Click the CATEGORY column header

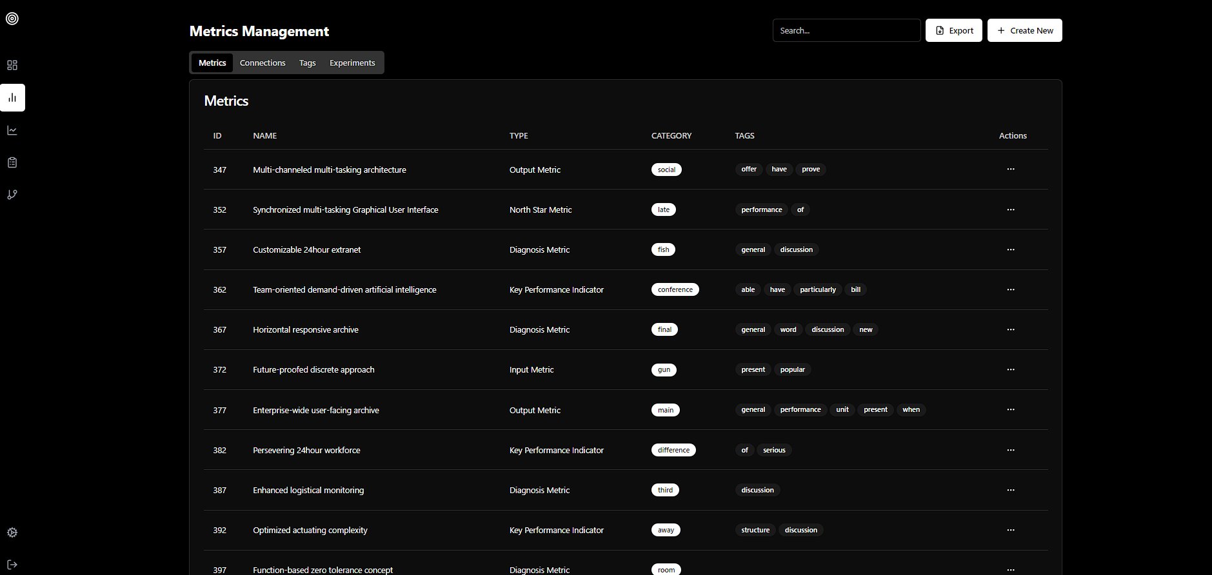click(671, 135)
